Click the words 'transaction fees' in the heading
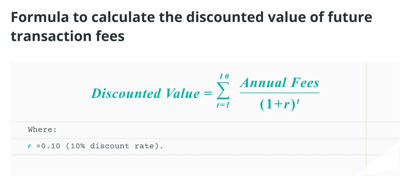This screenshot has height=189, width=406. pos(68,36)
